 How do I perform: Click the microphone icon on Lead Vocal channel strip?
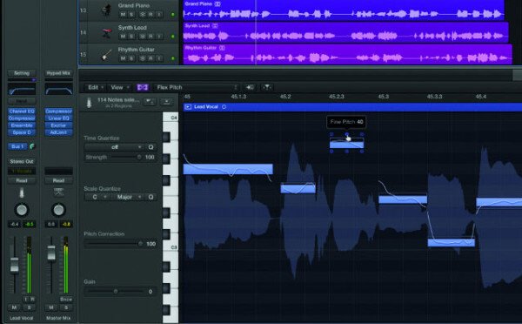(22, 193)
